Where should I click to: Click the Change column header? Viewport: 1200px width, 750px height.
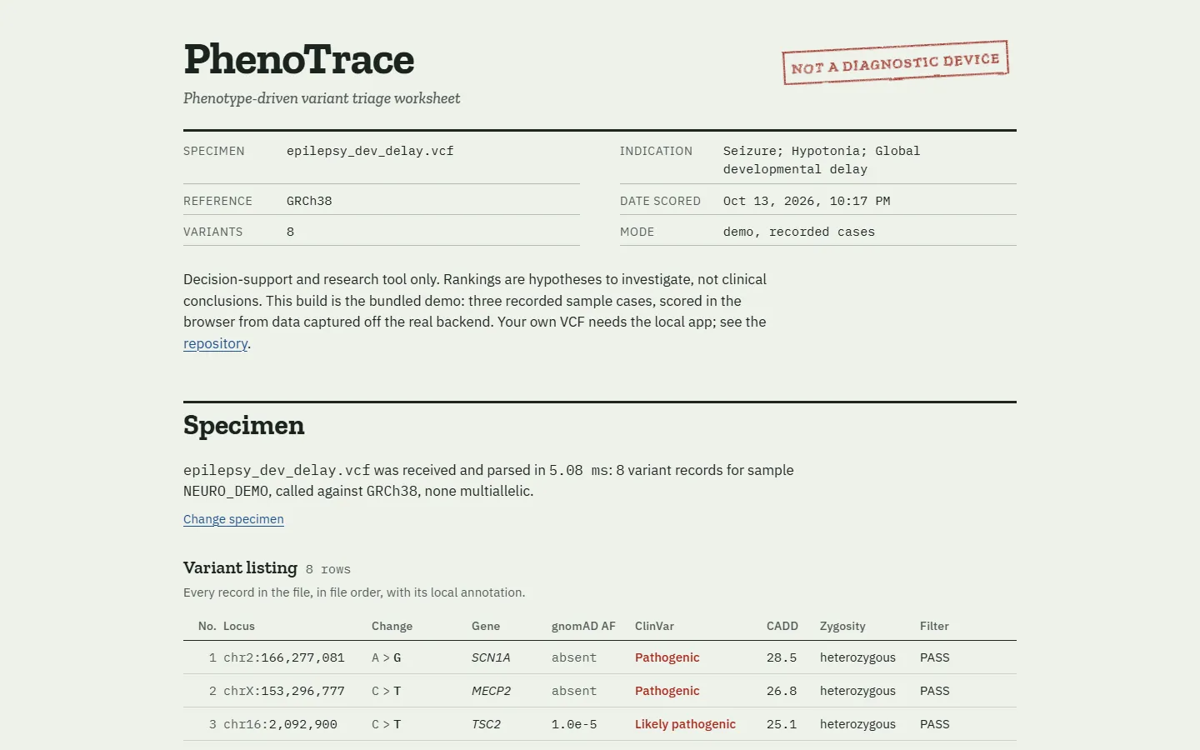392,626
